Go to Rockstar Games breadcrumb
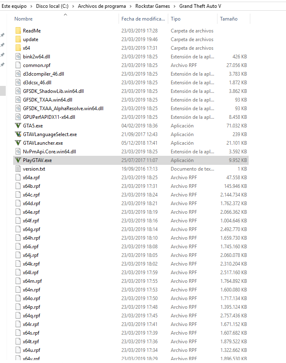286x363 pixels. pos(153,6)
